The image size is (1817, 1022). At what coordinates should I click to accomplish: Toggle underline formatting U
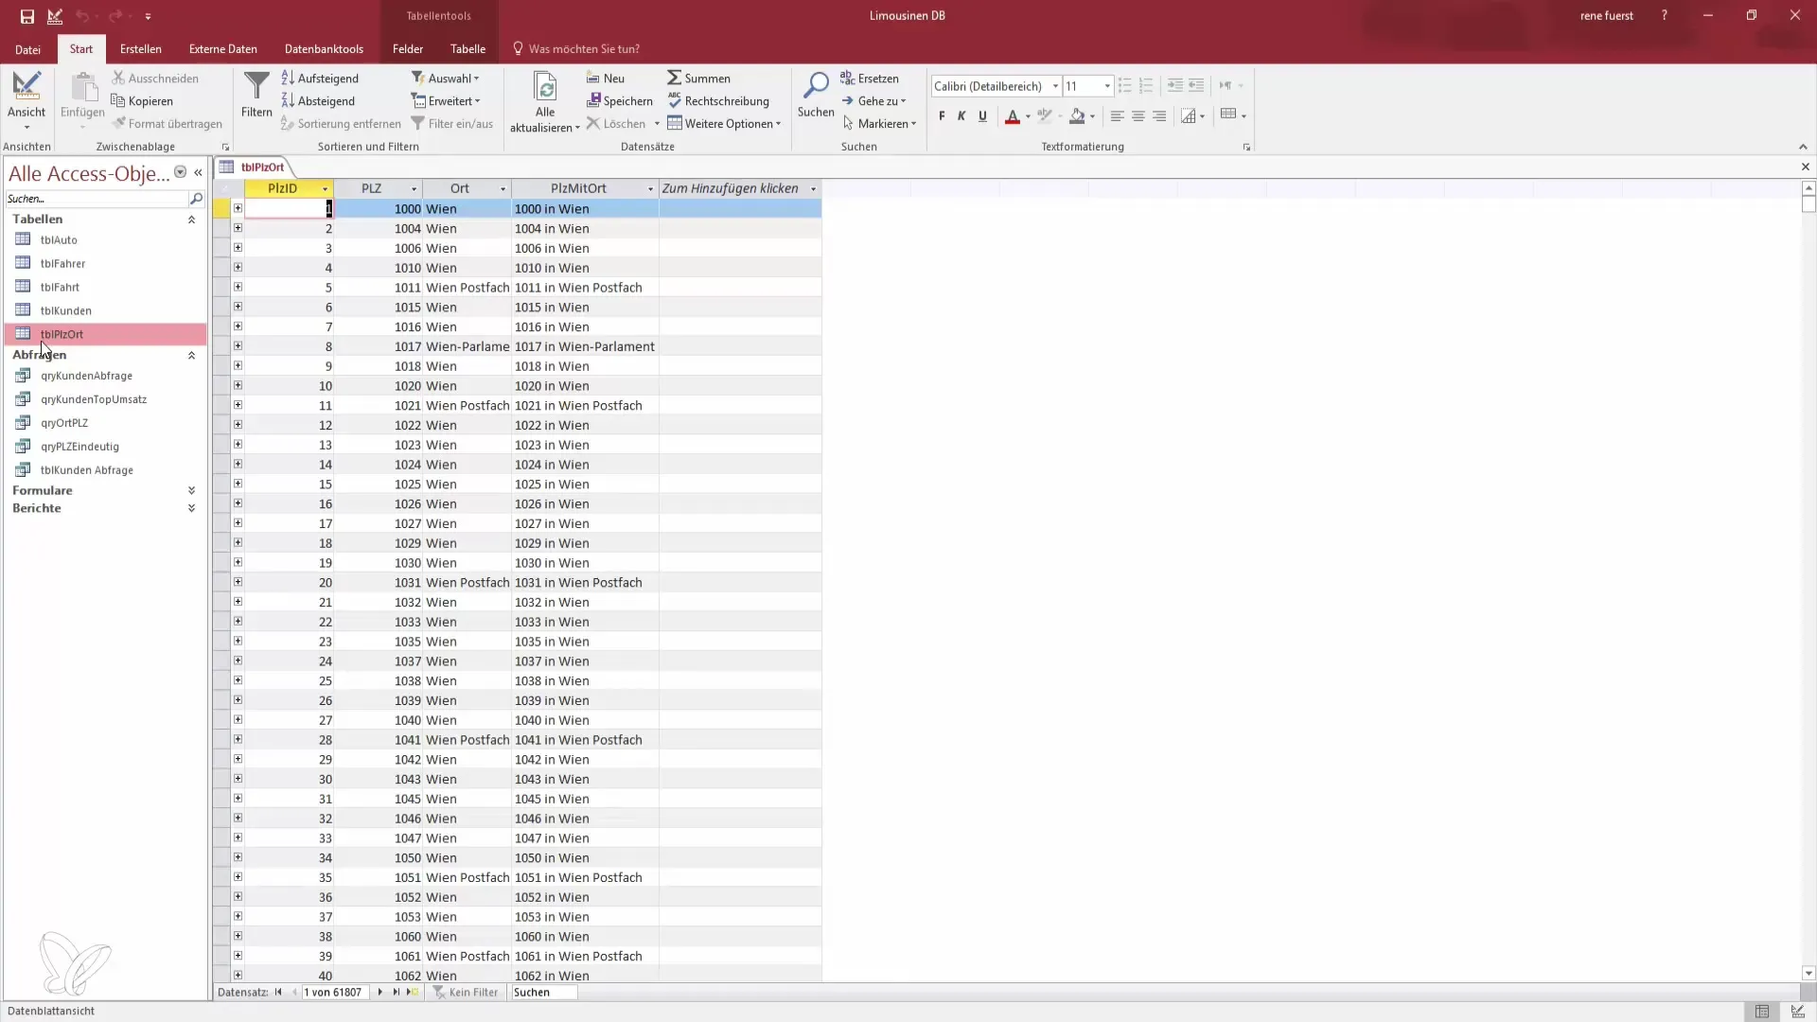[982, 116]
